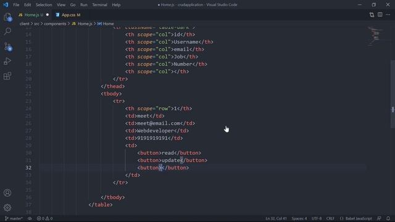Image resolution: width=395 pixels, height=222 pixels.
Task: Open the Search view in activity bar
Action: tap(7, 31)
